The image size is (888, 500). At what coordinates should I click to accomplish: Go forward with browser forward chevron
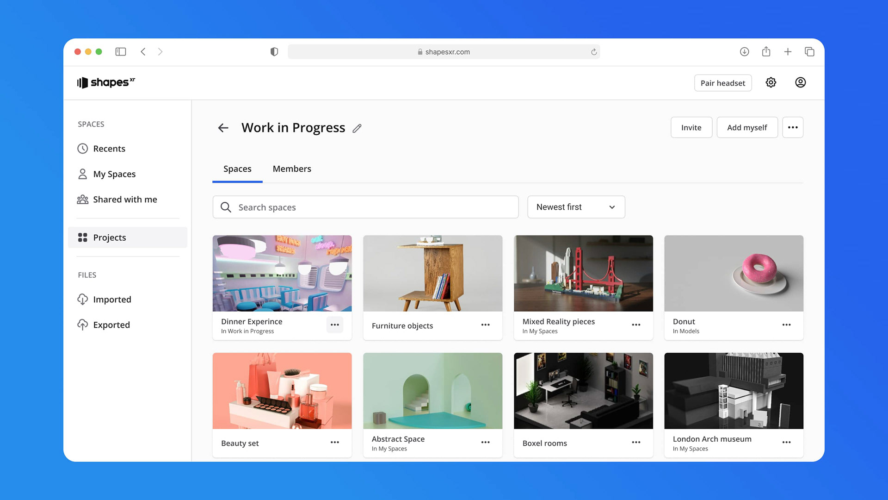click(x=160, y=52)
